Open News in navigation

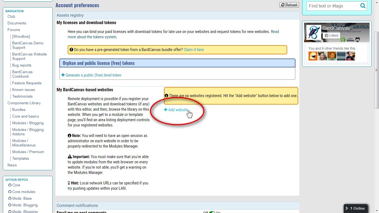(x=12, y=165)
